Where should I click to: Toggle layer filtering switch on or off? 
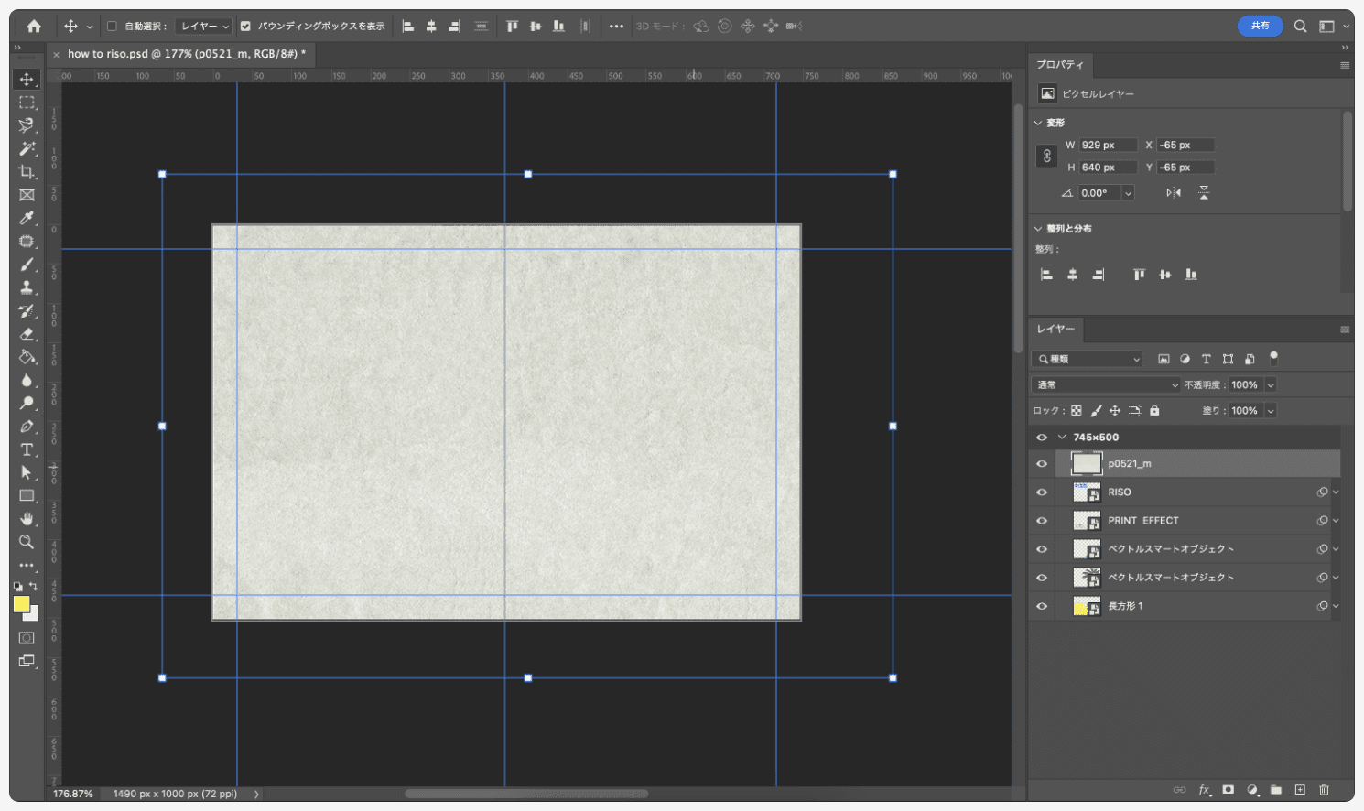[1273, 358]
